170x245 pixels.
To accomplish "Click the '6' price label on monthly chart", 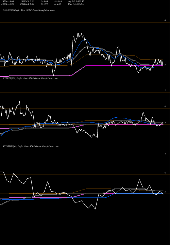I will point(165,173).
